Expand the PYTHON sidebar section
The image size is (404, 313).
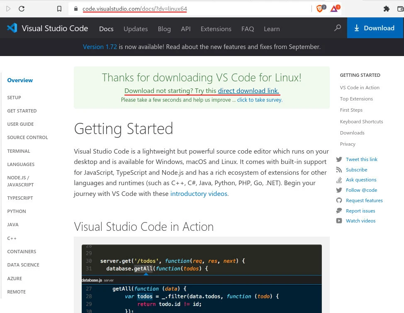(17, 211)
